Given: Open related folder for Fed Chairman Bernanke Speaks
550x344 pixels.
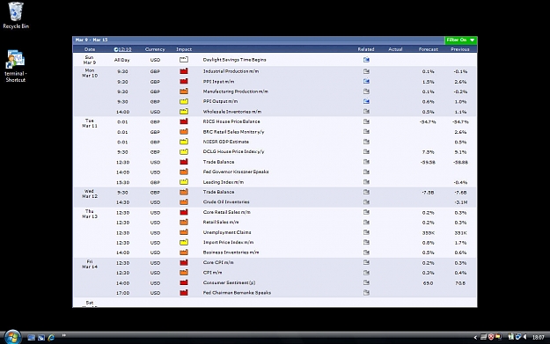Looking at the screenshot, I should [366, 292].
